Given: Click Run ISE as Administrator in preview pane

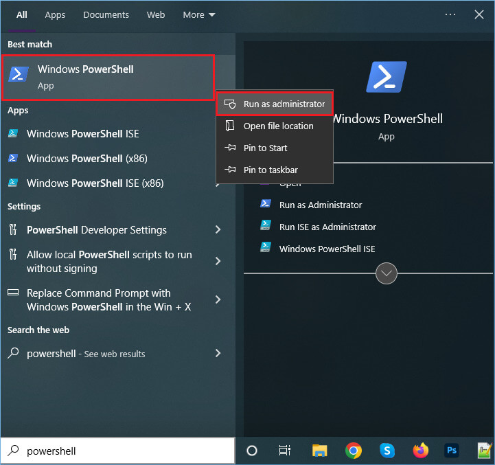Looking at the screenshot, I should tap(327, 227).
